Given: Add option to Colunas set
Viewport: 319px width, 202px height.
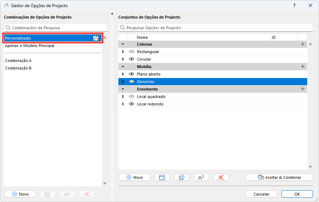Looking at the screenshot, I should coord(303,44).
